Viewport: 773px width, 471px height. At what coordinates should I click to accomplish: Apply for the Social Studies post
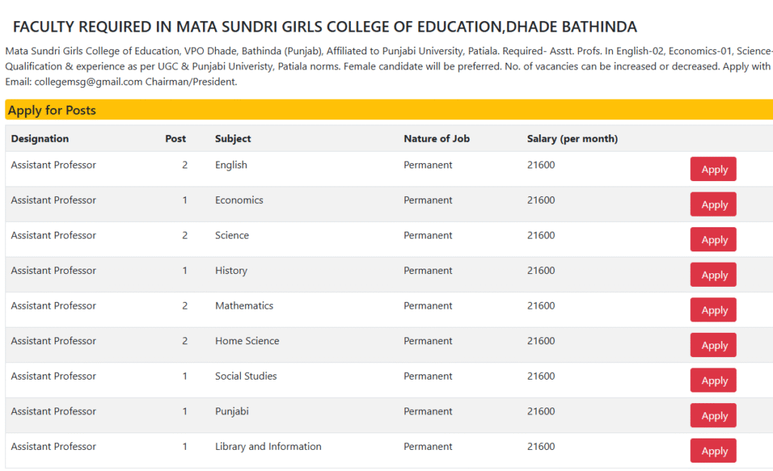coord(713,380)
